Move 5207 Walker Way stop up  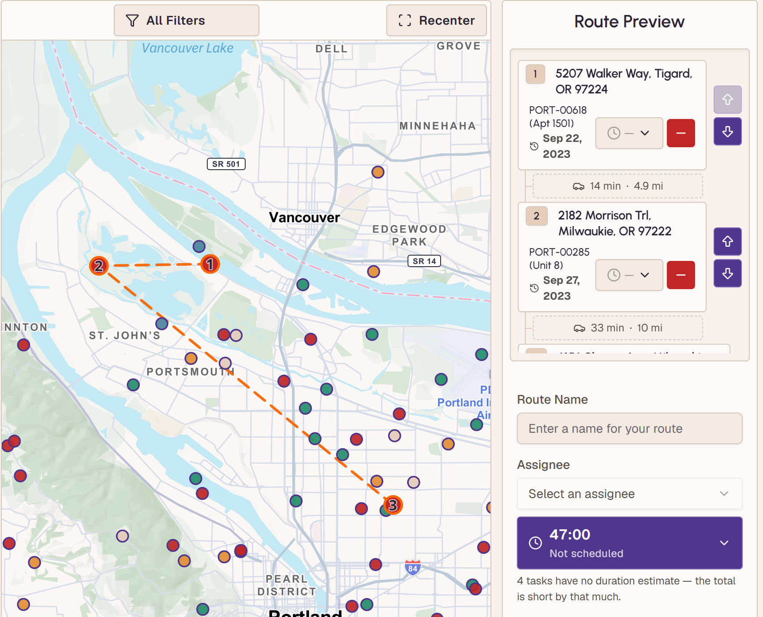point(727,100)
